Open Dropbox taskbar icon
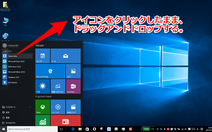The image size is (212, 132). [x=109, y=129]
